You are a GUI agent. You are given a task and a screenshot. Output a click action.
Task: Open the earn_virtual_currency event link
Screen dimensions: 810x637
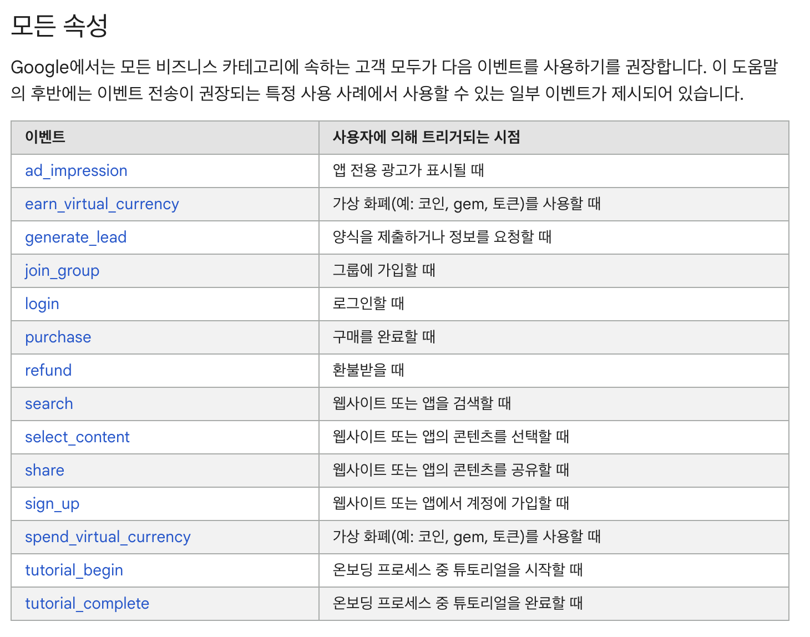point(102,204)
